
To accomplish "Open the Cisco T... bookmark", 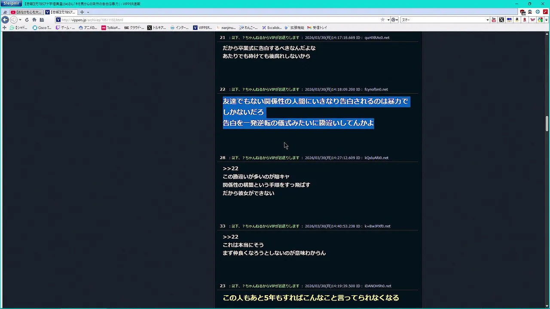I will tap(42, 27).
